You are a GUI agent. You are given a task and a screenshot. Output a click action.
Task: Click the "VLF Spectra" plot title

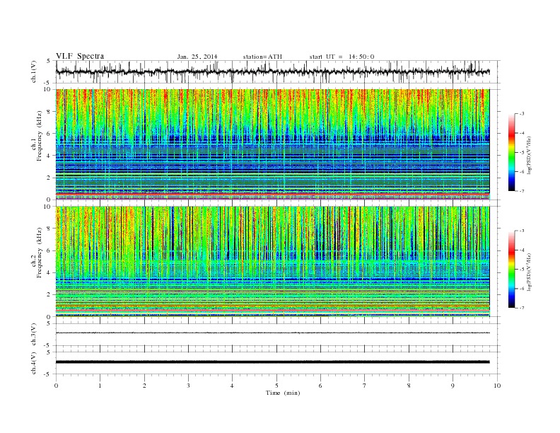click(80, 56)
